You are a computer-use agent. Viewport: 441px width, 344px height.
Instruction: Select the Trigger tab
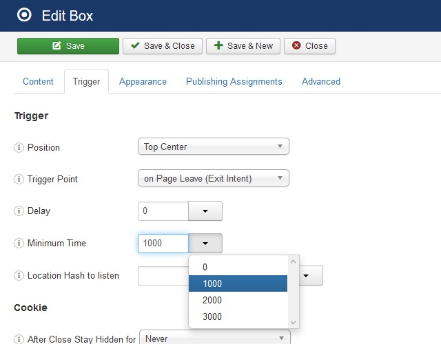[x=86, y=81]
